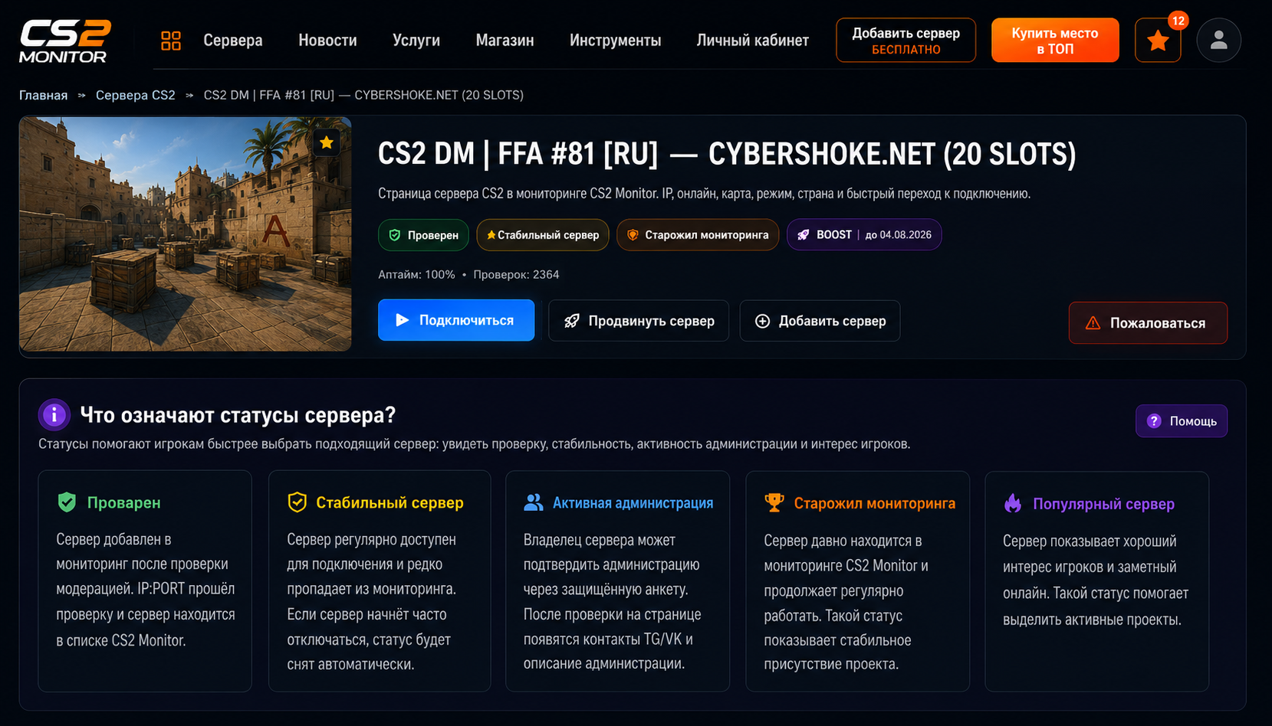Click the play icon on Подключиться button
The image size is (1272, 726).
(402, 320)
